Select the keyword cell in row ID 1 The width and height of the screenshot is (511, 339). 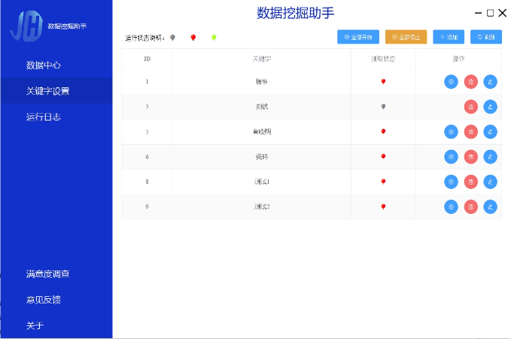click(262, 81)
